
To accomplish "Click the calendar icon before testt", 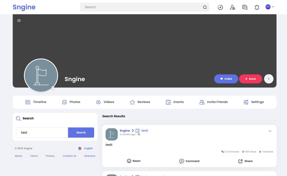I will point(137,131).
